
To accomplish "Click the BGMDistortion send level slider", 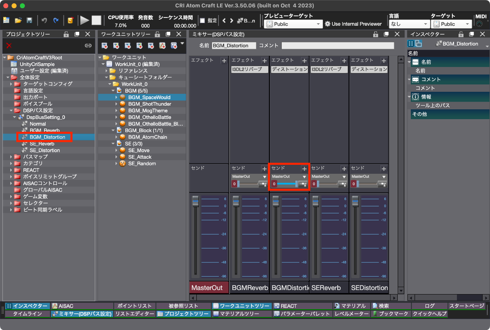I will (x=287, y=184).
